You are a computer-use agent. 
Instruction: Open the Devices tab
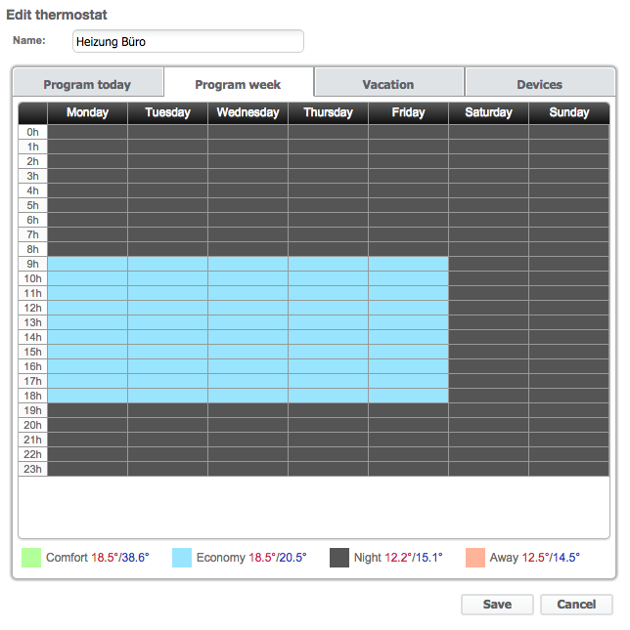539,84
